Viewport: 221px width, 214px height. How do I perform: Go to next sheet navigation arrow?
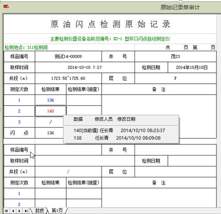pos(19,211)
